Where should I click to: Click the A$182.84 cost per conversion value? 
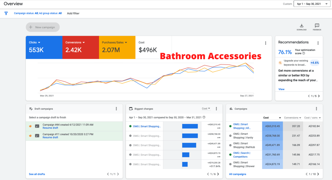(x=314, y=126)
